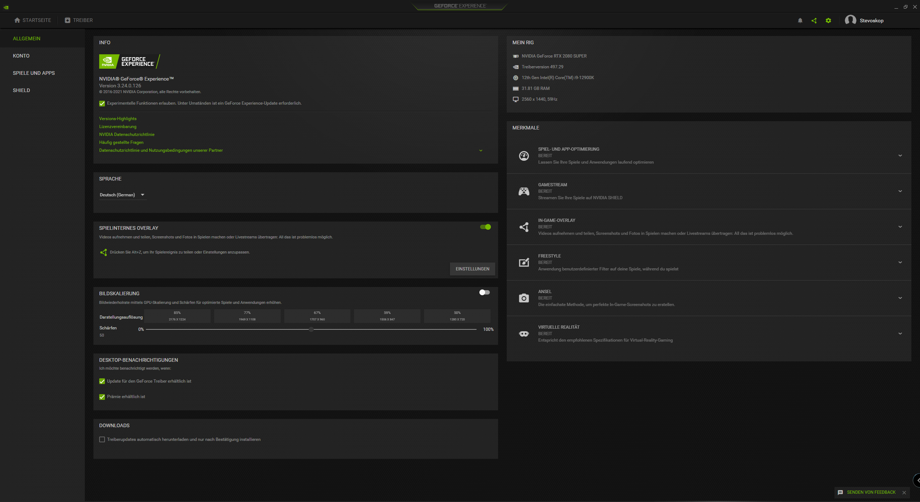This screenshot has height=502, width=920.
Task: Click the Ansel camera icon
Action: click(x=524, y=298)
